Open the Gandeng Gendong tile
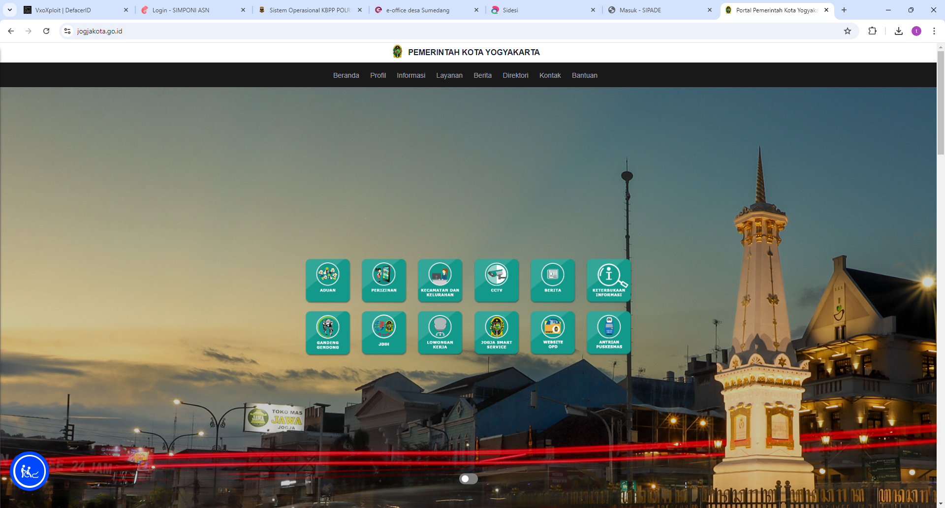Screen dimensions: 945x508 tap(328, 333)
